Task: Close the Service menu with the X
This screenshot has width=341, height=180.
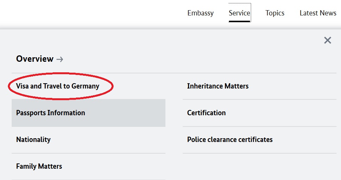Action: coord(327,40)
